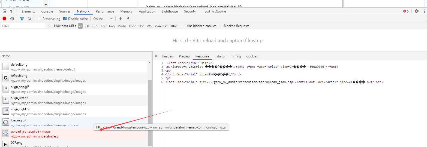Switch to the Console tab
427x147 pixels.
pyautogui.click(x=47, y=11)
